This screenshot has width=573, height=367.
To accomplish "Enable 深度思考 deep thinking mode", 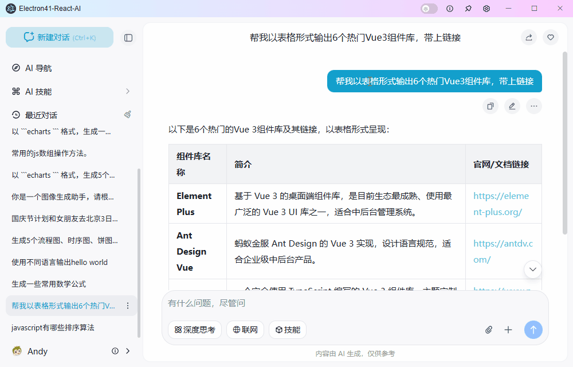I will point(195,330).
